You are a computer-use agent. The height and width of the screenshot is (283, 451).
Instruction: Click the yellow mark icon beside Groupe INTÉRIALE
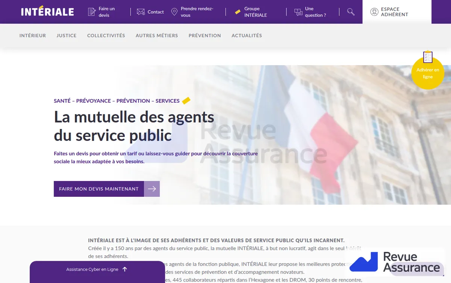pos(238,12)
